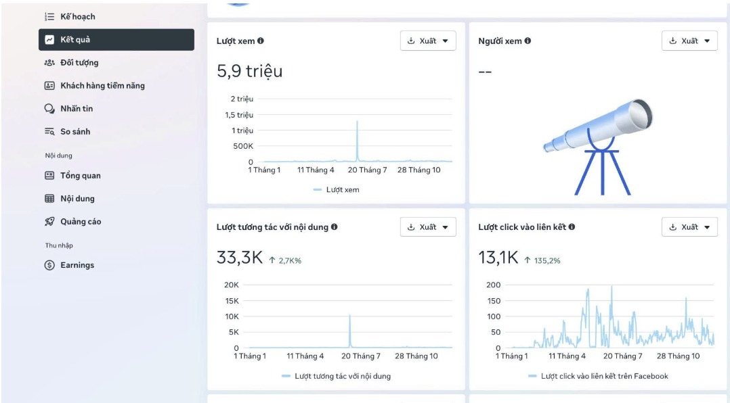The height and width of the screenshot is (403, 730).
Task: Toggle the Lượt xem chart legend
Action: [x=336, y=189]
